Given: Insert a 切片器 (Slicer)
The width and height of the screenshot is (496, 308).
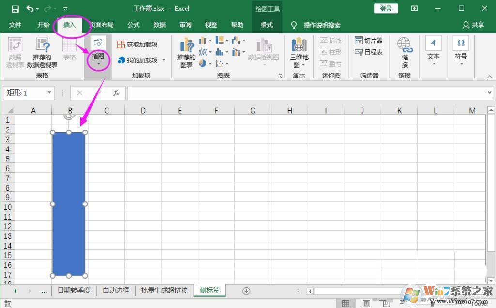Looking at the screenshot, I should pyautogui.click(x=369, y=41).
